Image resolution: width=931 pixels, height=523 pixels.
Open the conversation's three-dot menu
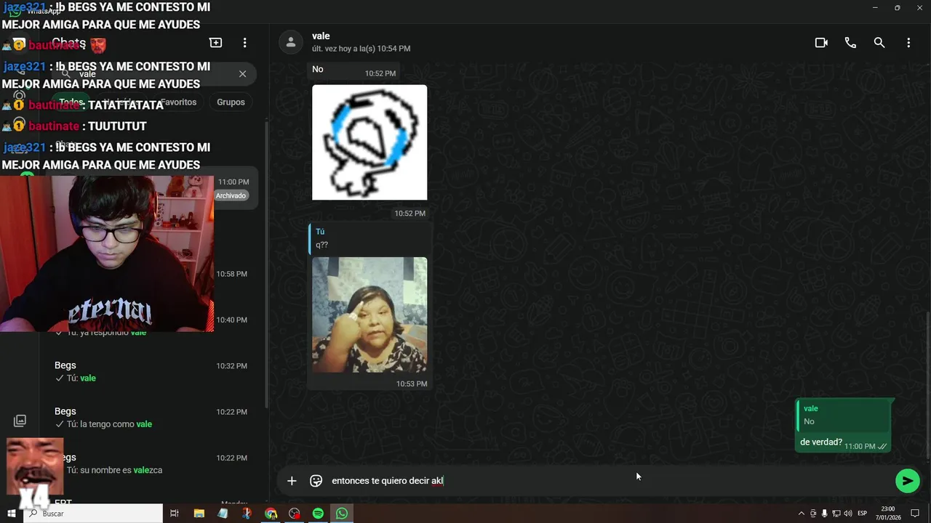(908, 43)
